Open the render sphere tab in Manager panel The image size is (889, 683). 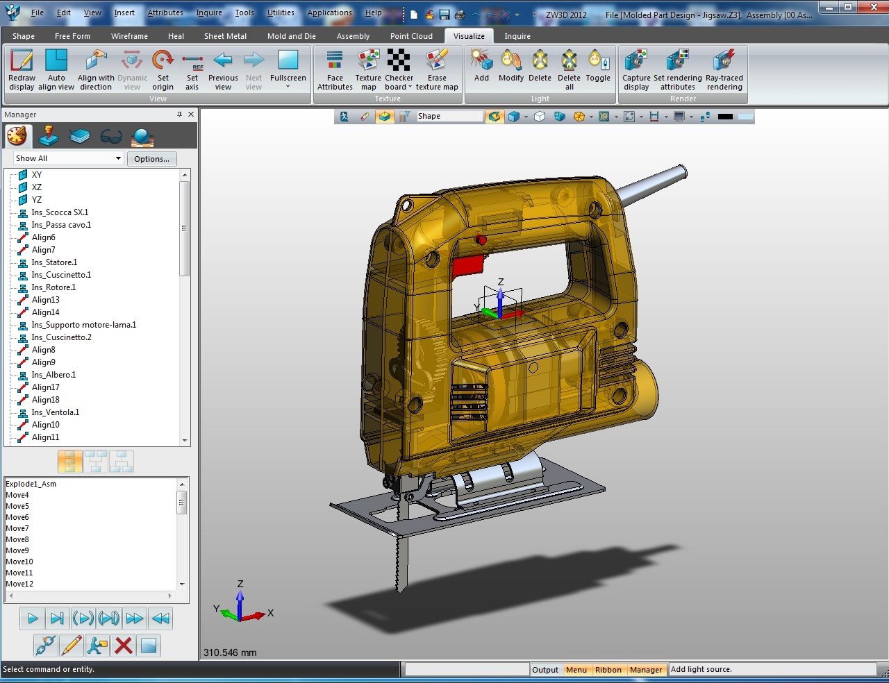[x=141, y=135]
